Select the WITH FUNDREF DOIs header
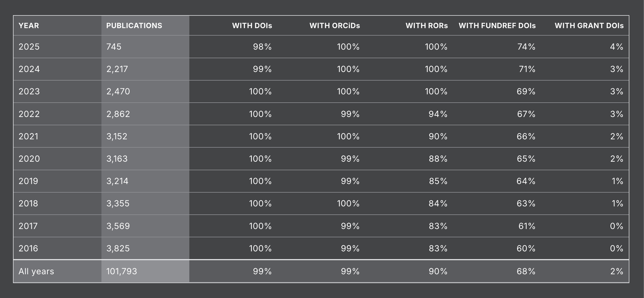The image size is (644, 298). pyautogui.click(x=497, y=26)
